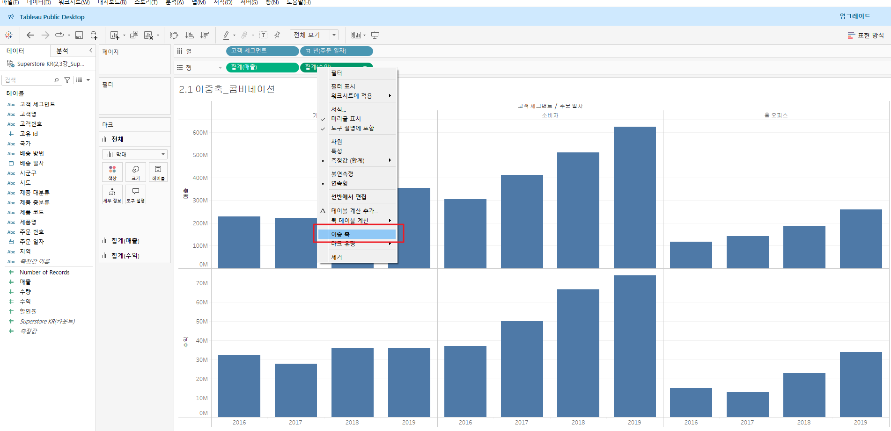Screen dimensions: 891x431
Task: Click the sort ascending icon
Action: pos(190,35)
